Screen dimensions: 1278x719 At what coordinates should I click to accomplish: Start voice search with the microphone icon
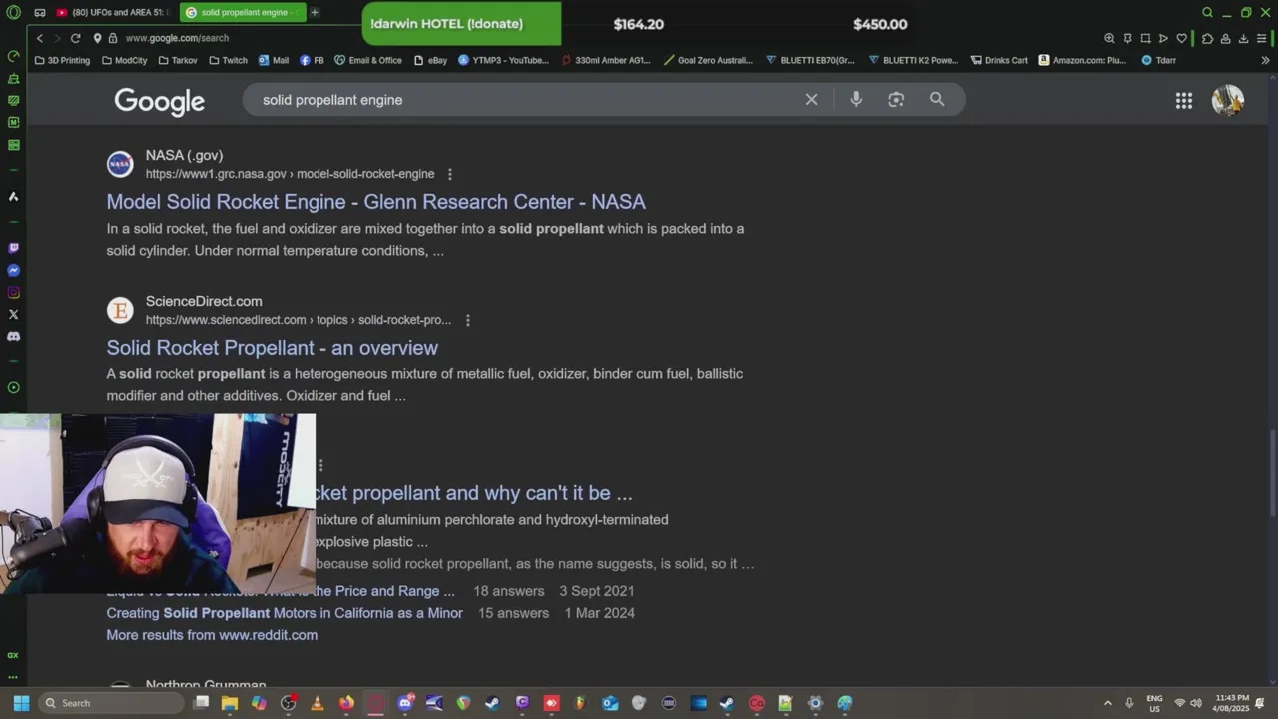856,99
